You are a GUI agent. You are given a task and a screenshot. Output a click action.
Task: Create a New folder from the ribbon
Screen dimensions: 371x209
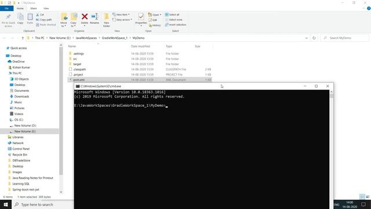click(107, 20)
